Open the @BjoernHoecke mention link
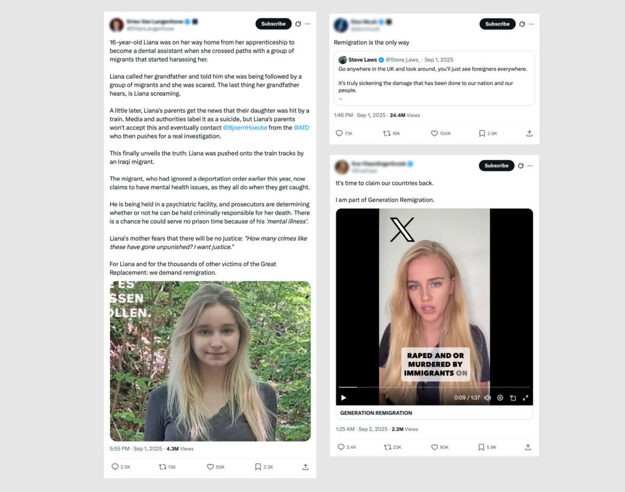The image size is (625, 492). tap(245, 128)
